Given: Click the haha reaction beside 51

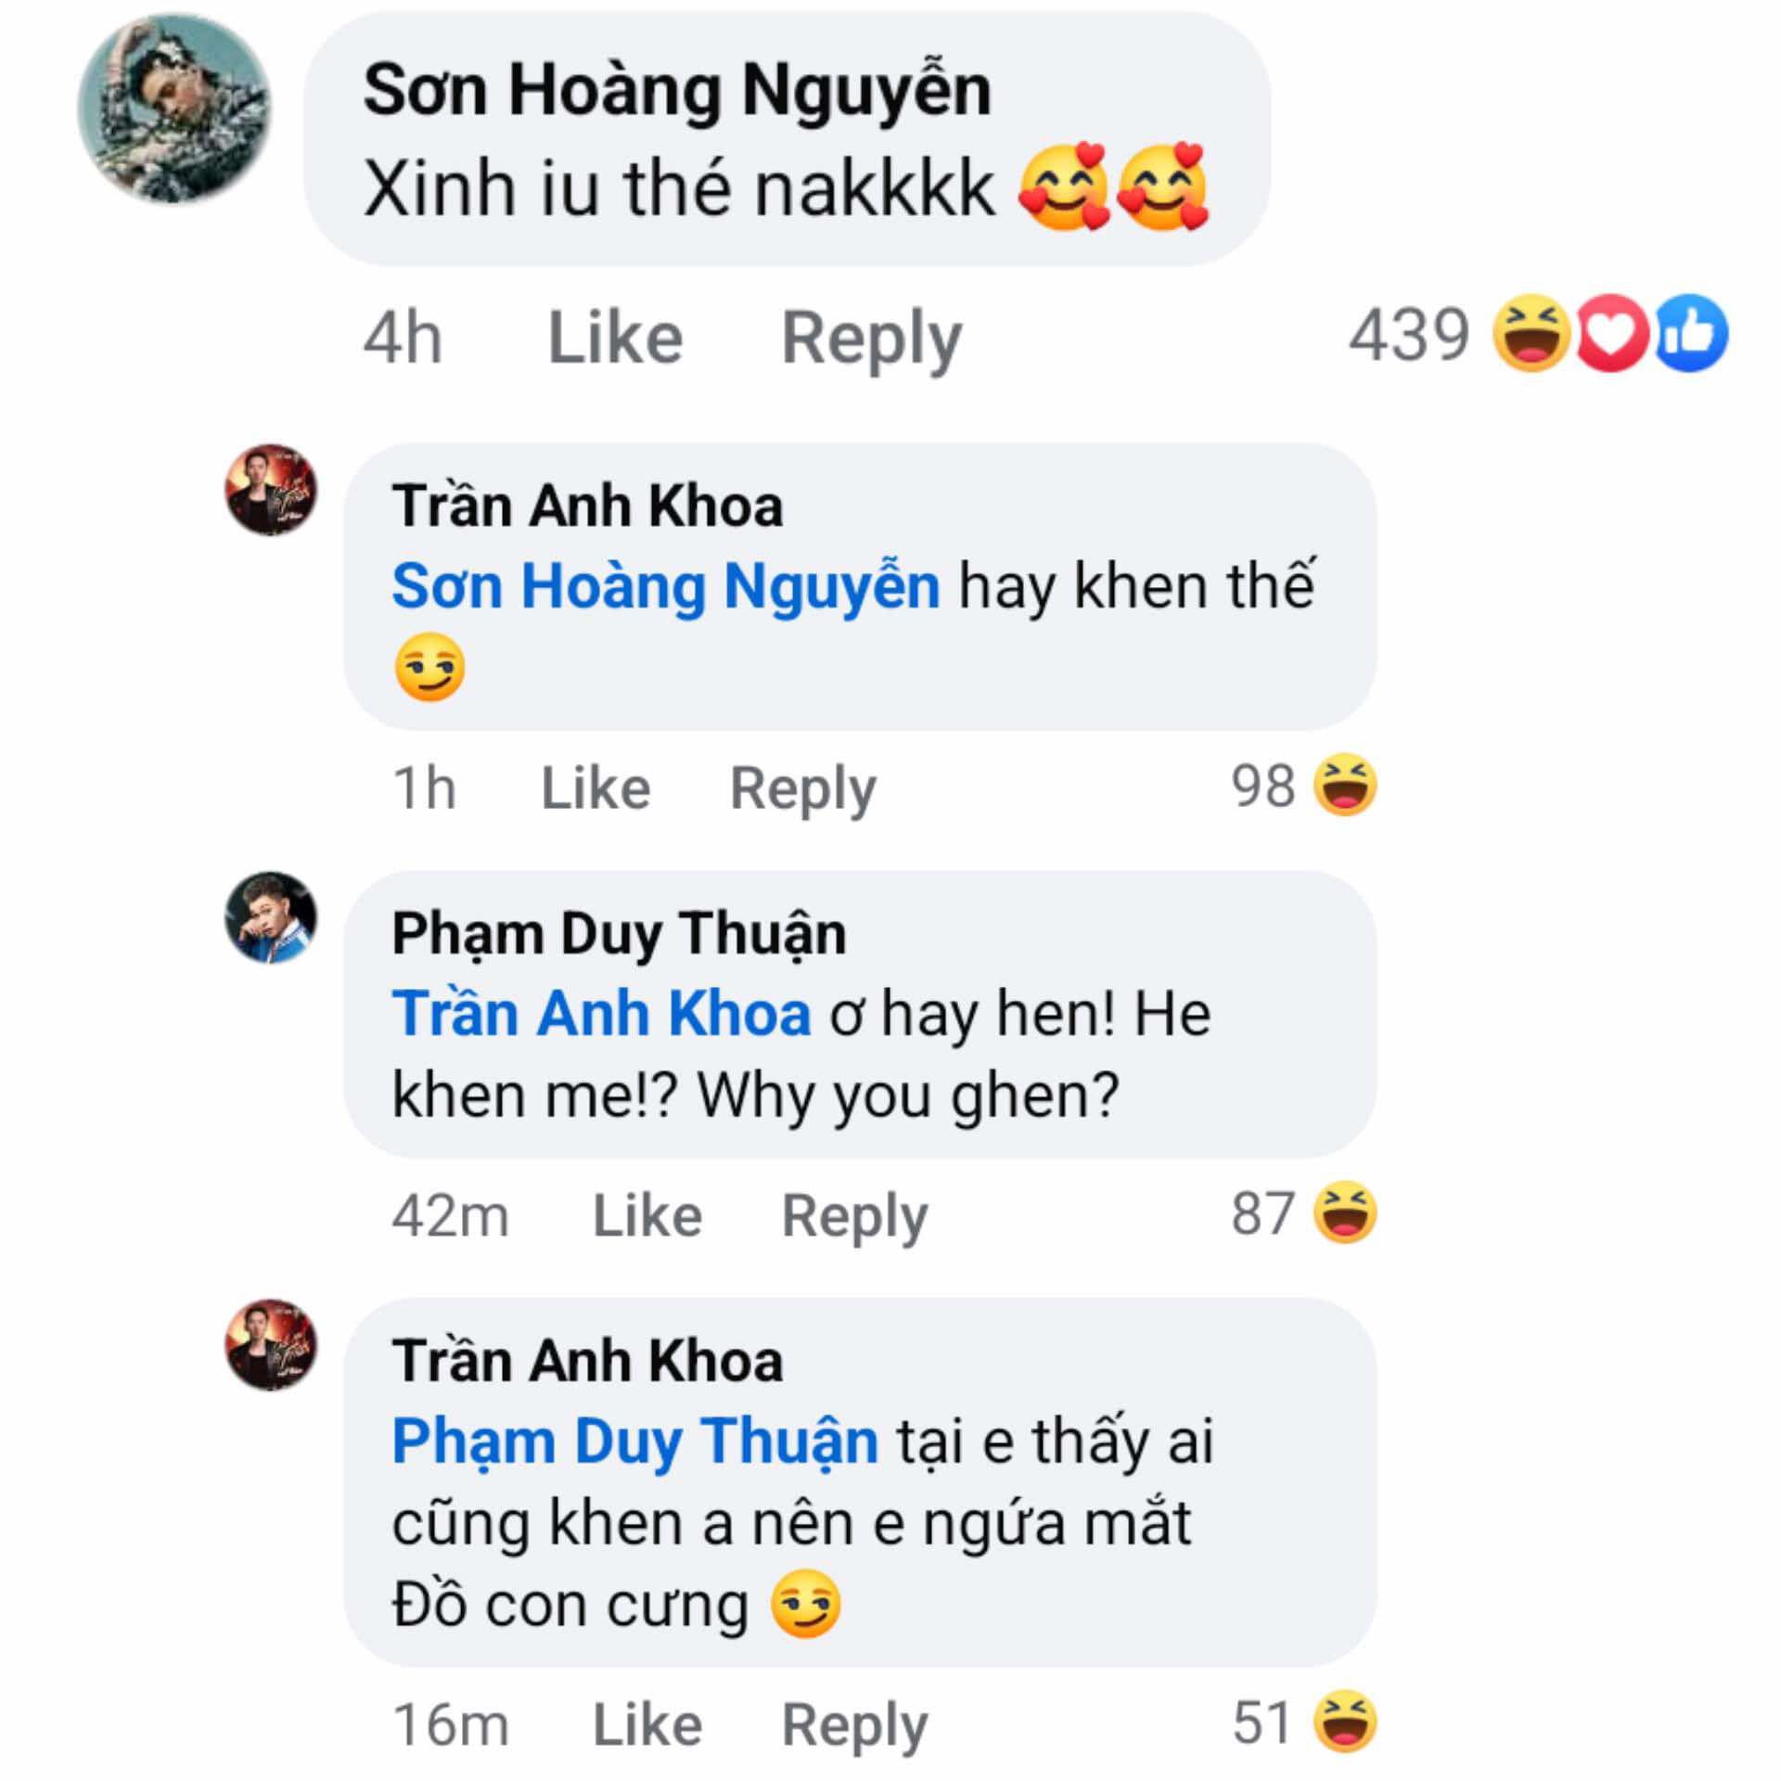Looking at the screenshot, I should coord(1345,1723).
